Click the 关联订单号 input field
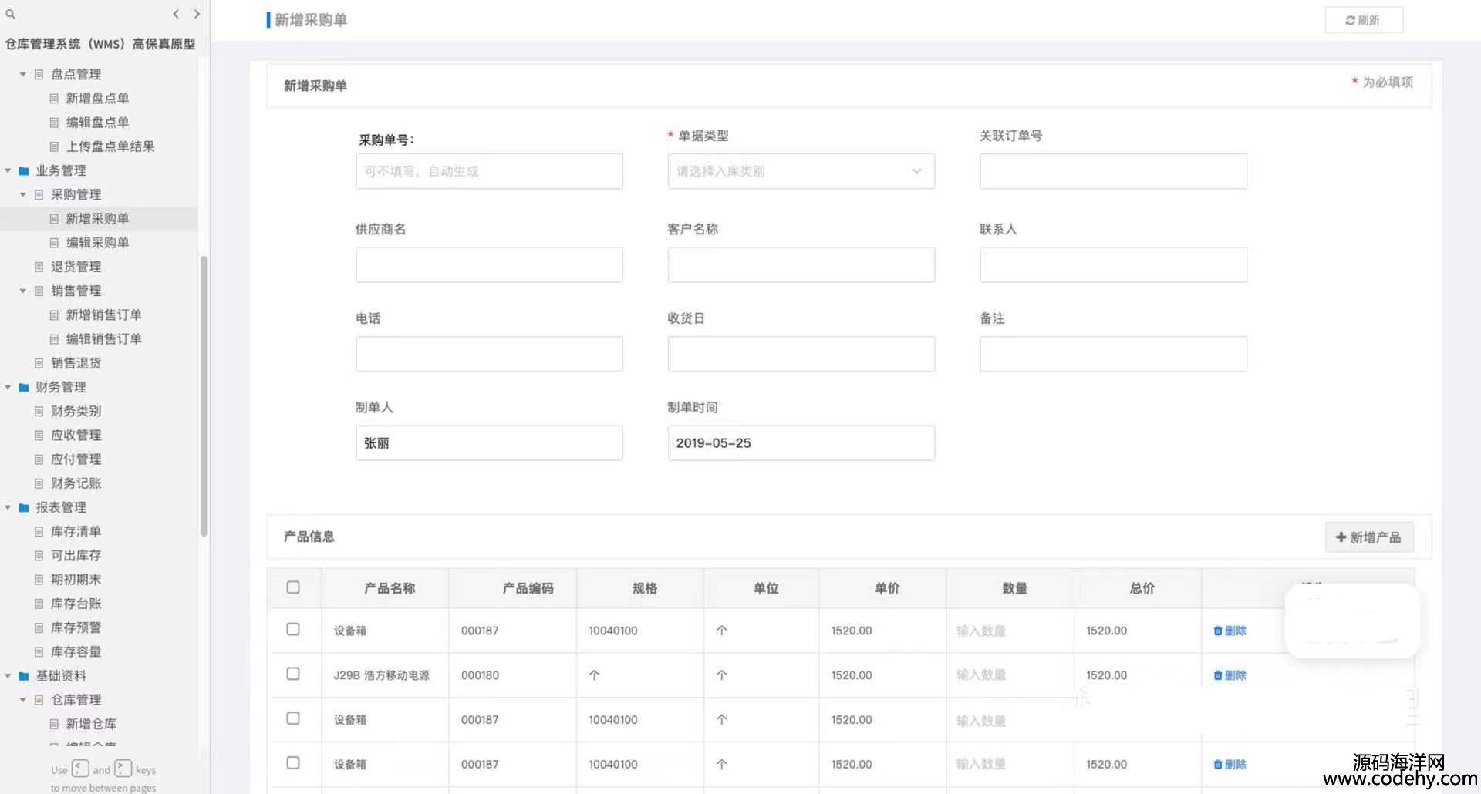Image resolution: width=1481 pixels, height=794 pixels. [1113, 171]
